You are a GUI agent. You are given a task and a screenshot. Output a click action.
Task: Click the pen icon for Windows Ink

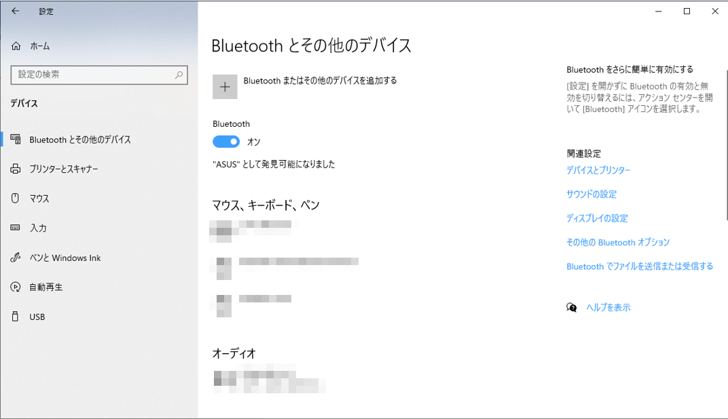[x=16, y=257]
